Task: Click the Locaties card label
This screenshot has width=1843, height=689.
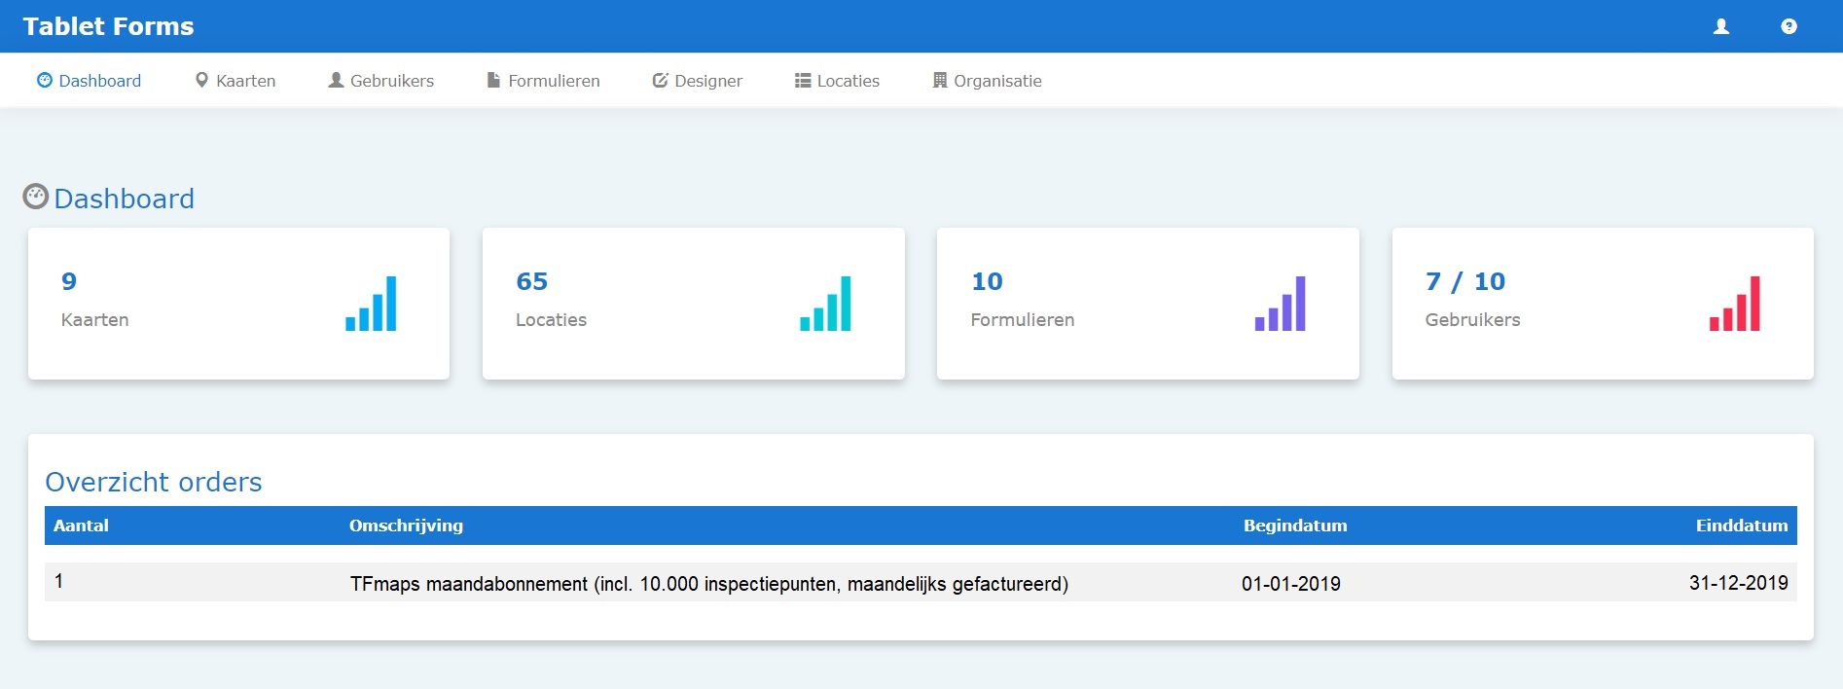Action: tap(551, 319)
